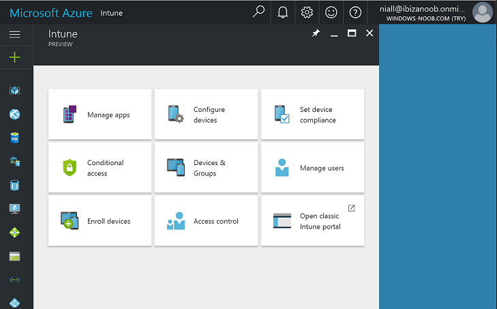Image resolution: width=497 pixels, height=309 pixels.
Task: Open portal settings gear icon
Action: [307, 12]
